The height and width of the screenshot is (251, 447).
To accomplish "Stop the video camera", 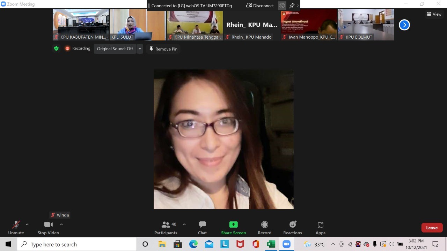I will (x=48, y=228).
